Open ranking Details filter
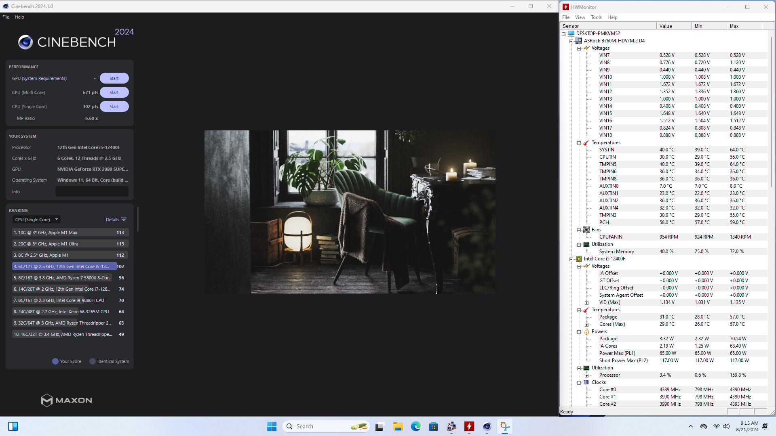Viewport: 776px width, 436px height. (x=116, y=220)
